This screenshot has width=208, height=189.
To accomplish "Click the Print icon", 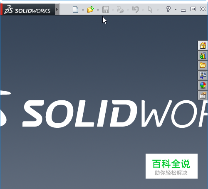I will tap(120, 10).
